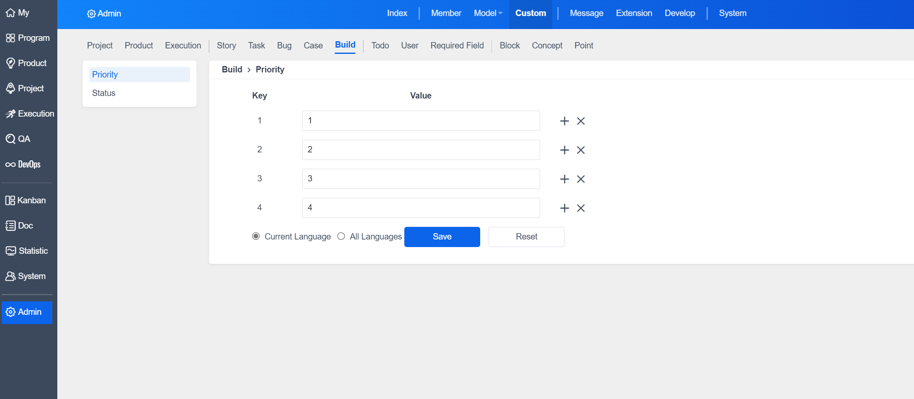Screen dimensions: 914x399
Task: Open the Required Field tab
Action: [457, 45]
